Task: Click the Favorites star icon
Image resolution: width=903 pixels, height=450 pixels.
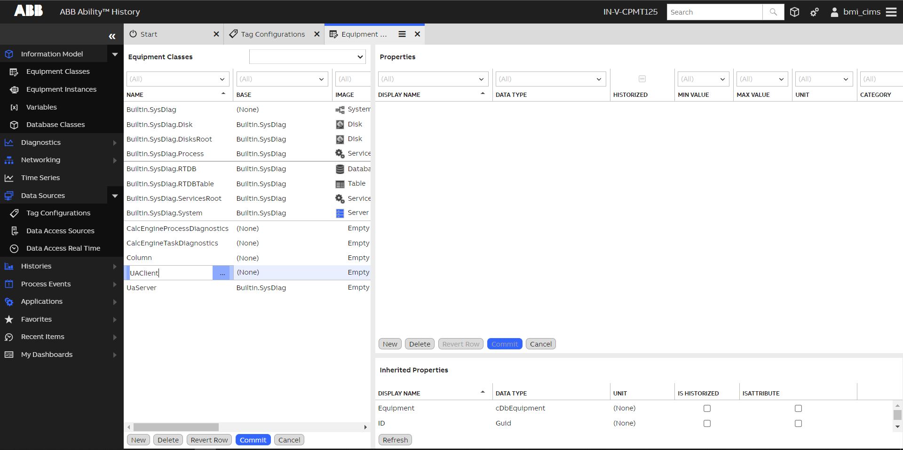Action: (x=9, y=319)
